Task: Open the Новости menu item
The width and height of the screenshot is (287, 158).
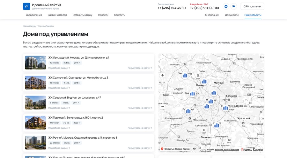Action: (103, 15)
